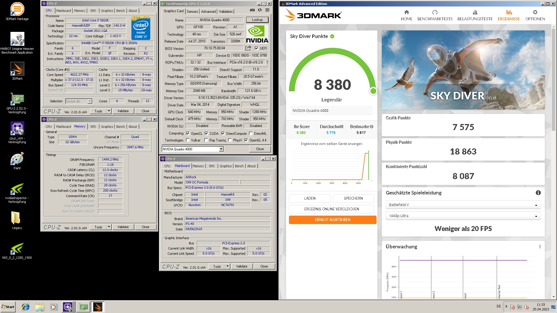The width and height of the screenshot is (557, 313).
Task: Open the NVIDIA Quadro 4000 GPU selector
Action: pos(193,149)
